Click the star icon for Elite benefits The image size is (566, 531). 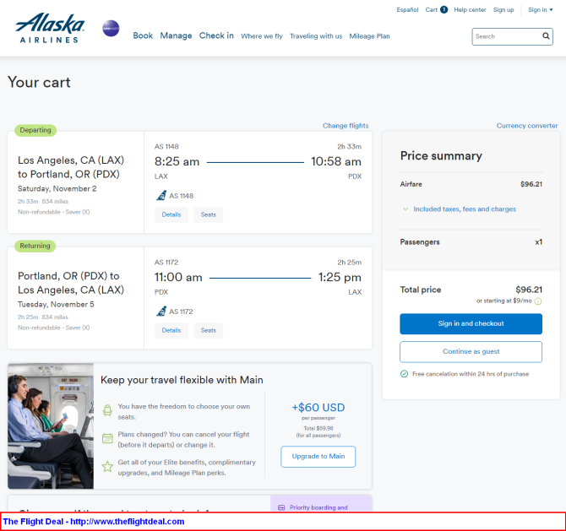click(x=107, y=467)
